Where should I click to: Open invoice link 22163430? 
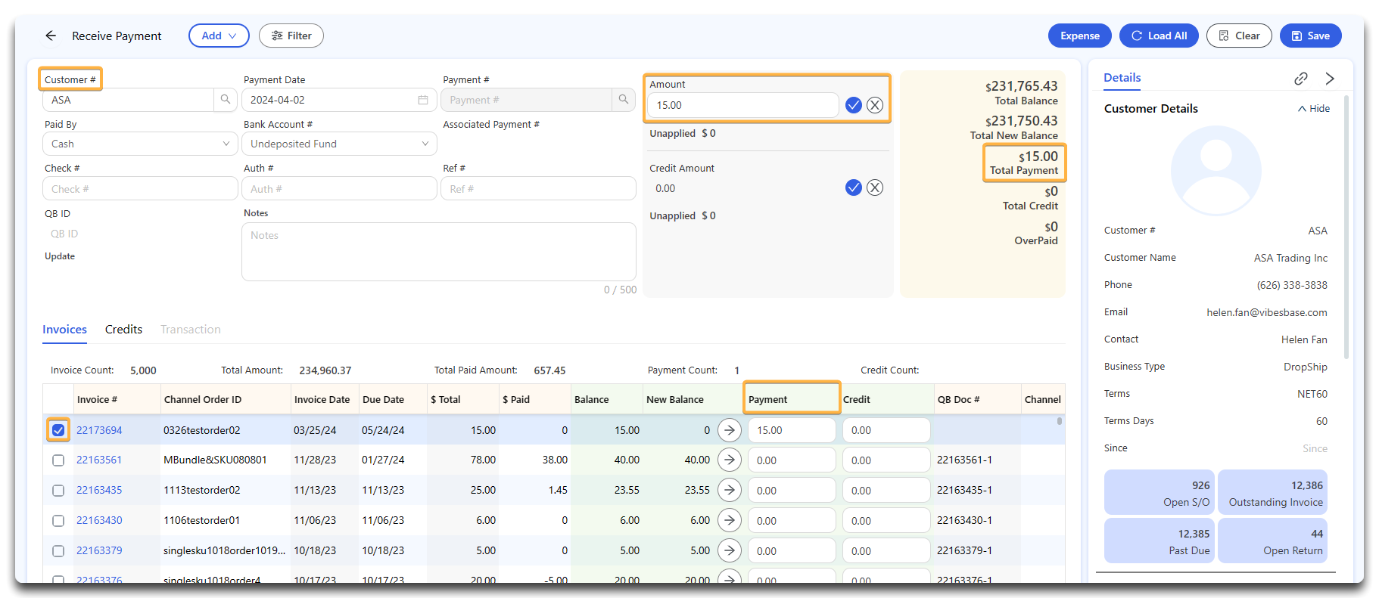click(x=99, y=520)
